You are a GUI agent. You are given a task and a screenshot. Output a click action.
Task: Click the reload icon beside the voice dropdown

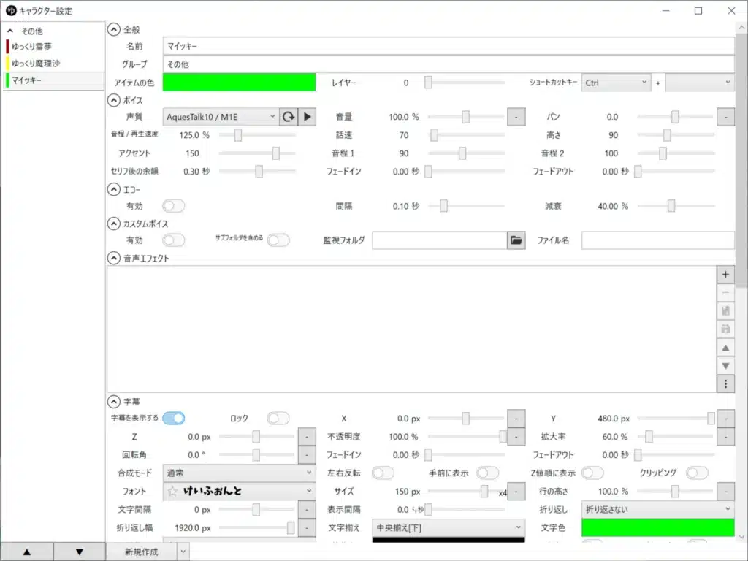tap(289, 117)
